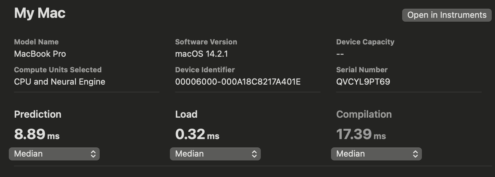This screenshot has height=177, width=495.
Task: Click the 17.39 ms compilation time
Action: pyautogui.click(x=361, y=134)
